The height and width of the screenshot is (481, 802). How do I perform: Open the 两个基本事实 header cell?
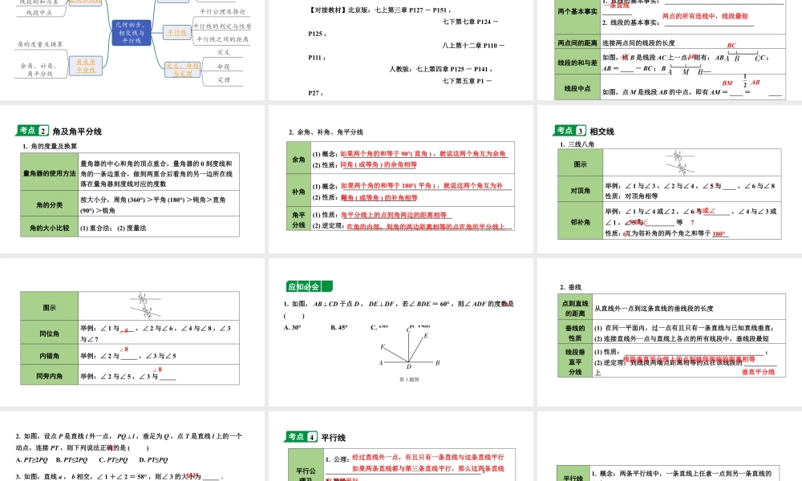(x=577, y=12)
